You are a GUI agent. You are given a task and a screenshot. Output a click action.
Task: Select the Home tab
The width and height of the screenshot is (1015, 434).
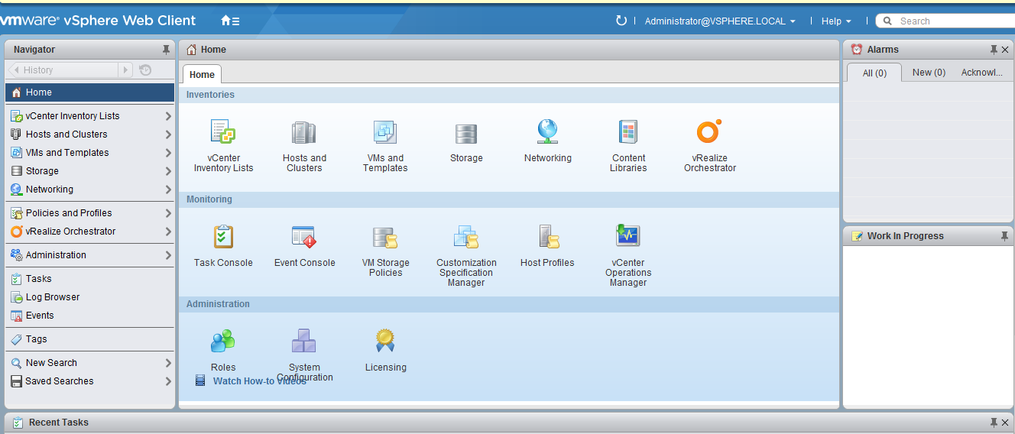[202, 74]
